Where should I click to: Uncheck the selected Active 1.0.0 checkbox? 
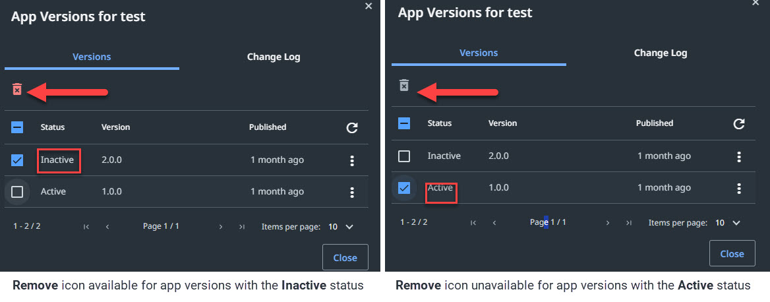click(404, 188)
